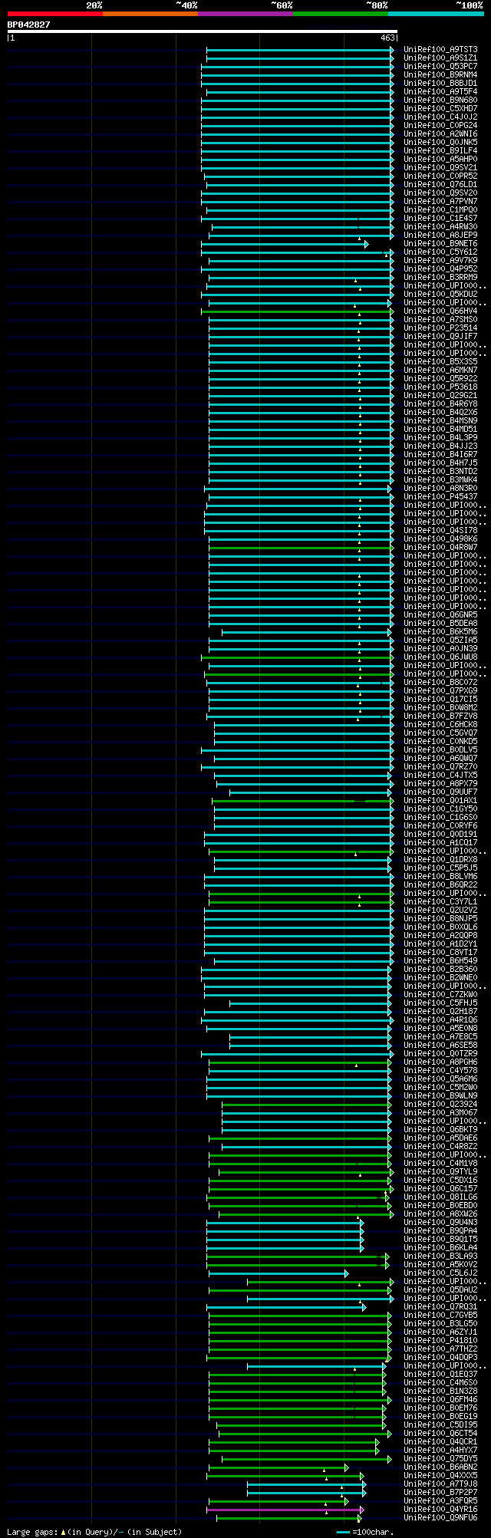This screenshot has width=491, height=1538.
Task: Open hit UniRef100_A9TST3
Action: [440, 50]
